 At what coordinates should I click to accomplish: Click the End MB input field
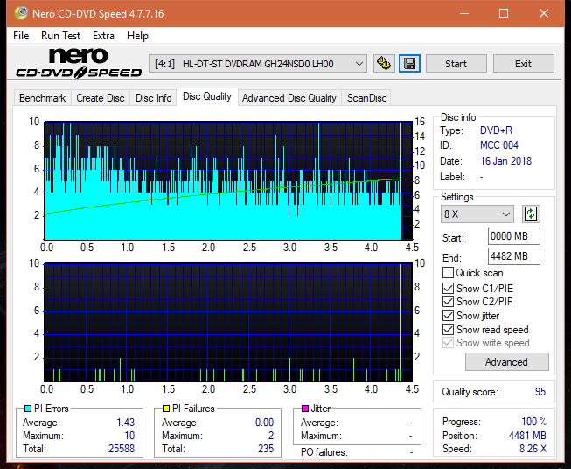pyautogui.click(x=513, y=256)
